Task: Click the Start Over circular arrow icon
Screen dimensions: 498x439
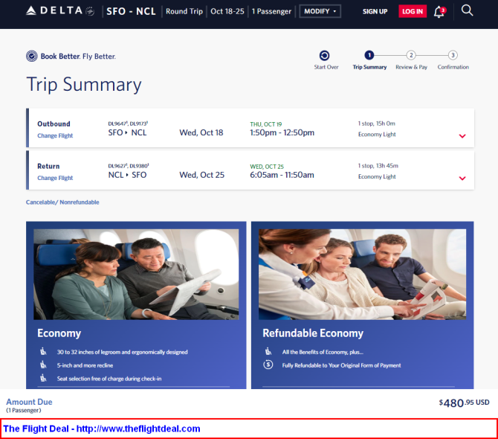Action: [x=324, y=56]
